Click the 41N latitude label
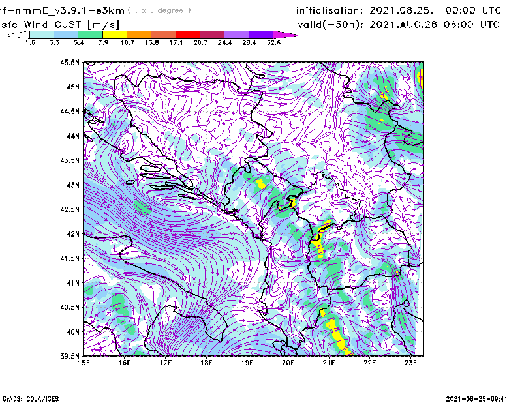Screen dimensions: 522x403 click(73, 283)
